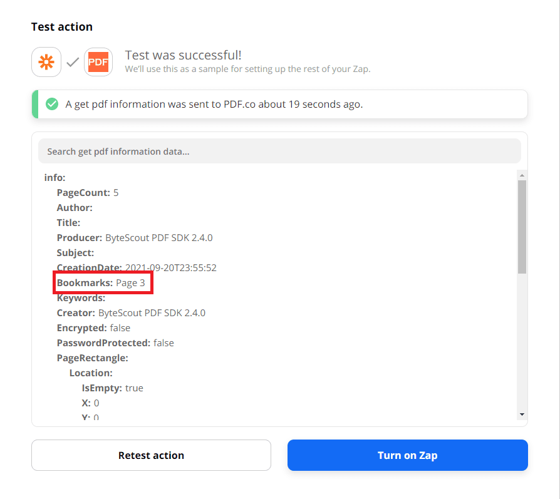The image size is (560, 499).
Task: Click the gray checkmark between app icons
Action: click(x=73, y=62)
